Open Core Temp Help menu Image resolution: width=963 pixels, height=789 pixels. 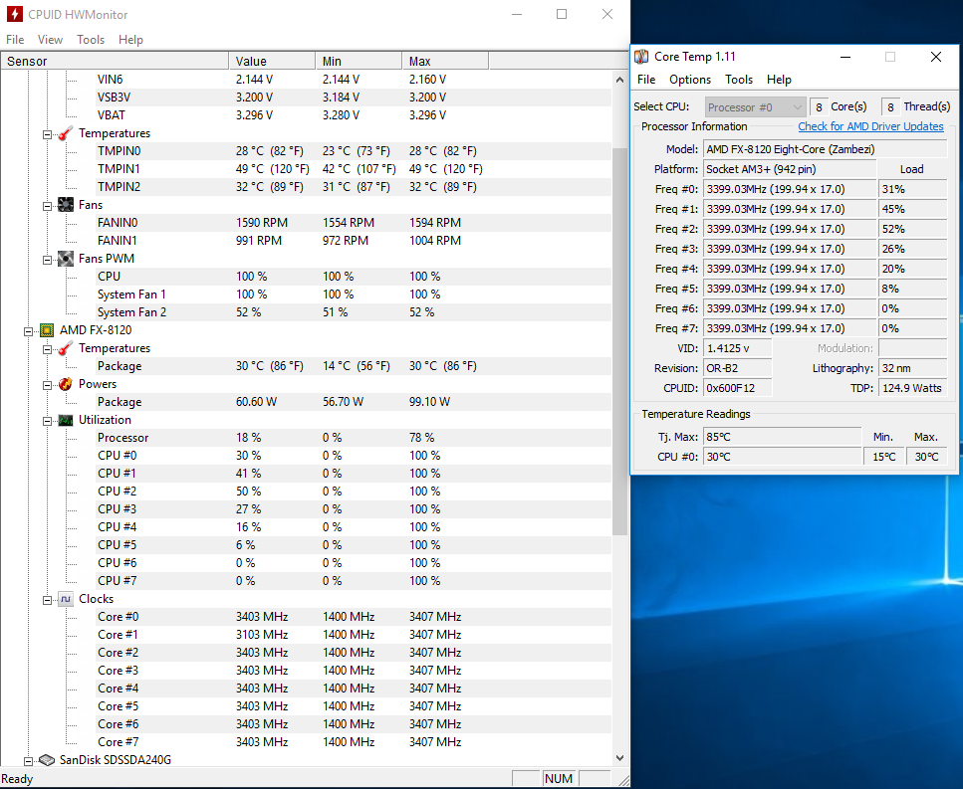[779, 80]
